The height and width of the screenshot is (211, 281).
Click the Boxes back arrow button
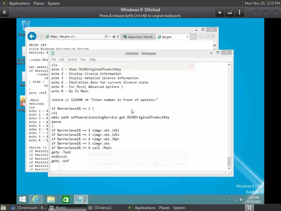click(x=5, y=12)
